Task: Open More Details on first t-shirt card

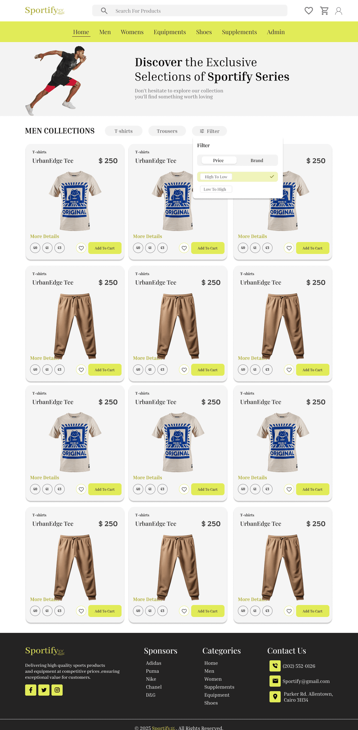Action: pyautogui.click(x=45, y=236)
